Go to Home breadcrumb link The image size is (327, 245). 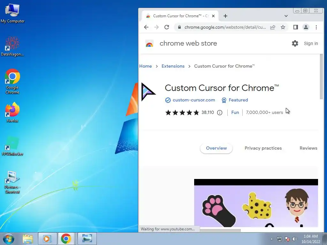coord(146,66)
